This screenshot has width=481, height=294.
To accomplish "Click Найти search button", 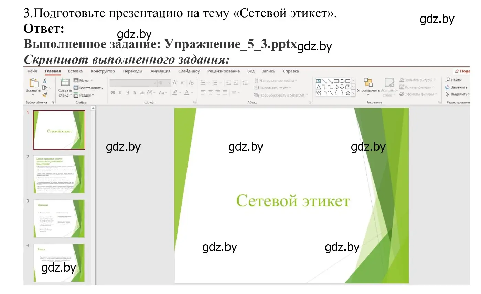I will coord(453,80).
